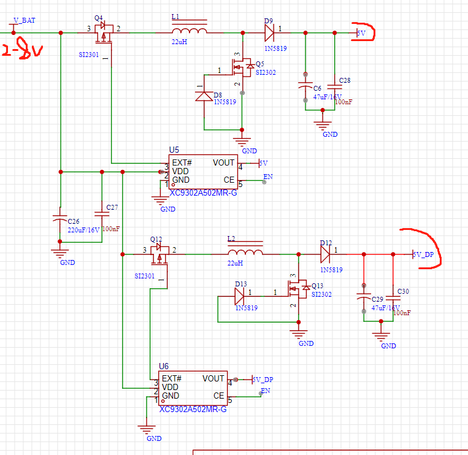The width and height of the screenshot is (468, 455).
Task: Select the C29 polarized capacitor symbol
Action: (364, 298)
